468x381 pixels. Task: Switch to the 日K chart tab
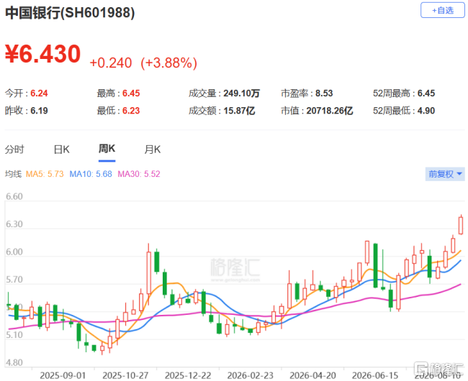pyautogui.click(x=61, y=149)
